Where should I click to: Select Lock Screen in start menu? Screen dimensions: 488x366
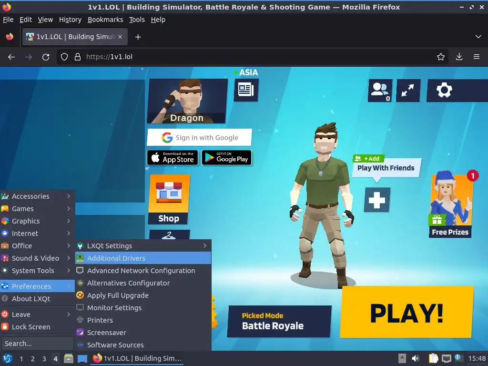pyautogui.click(x=37, y=327)
